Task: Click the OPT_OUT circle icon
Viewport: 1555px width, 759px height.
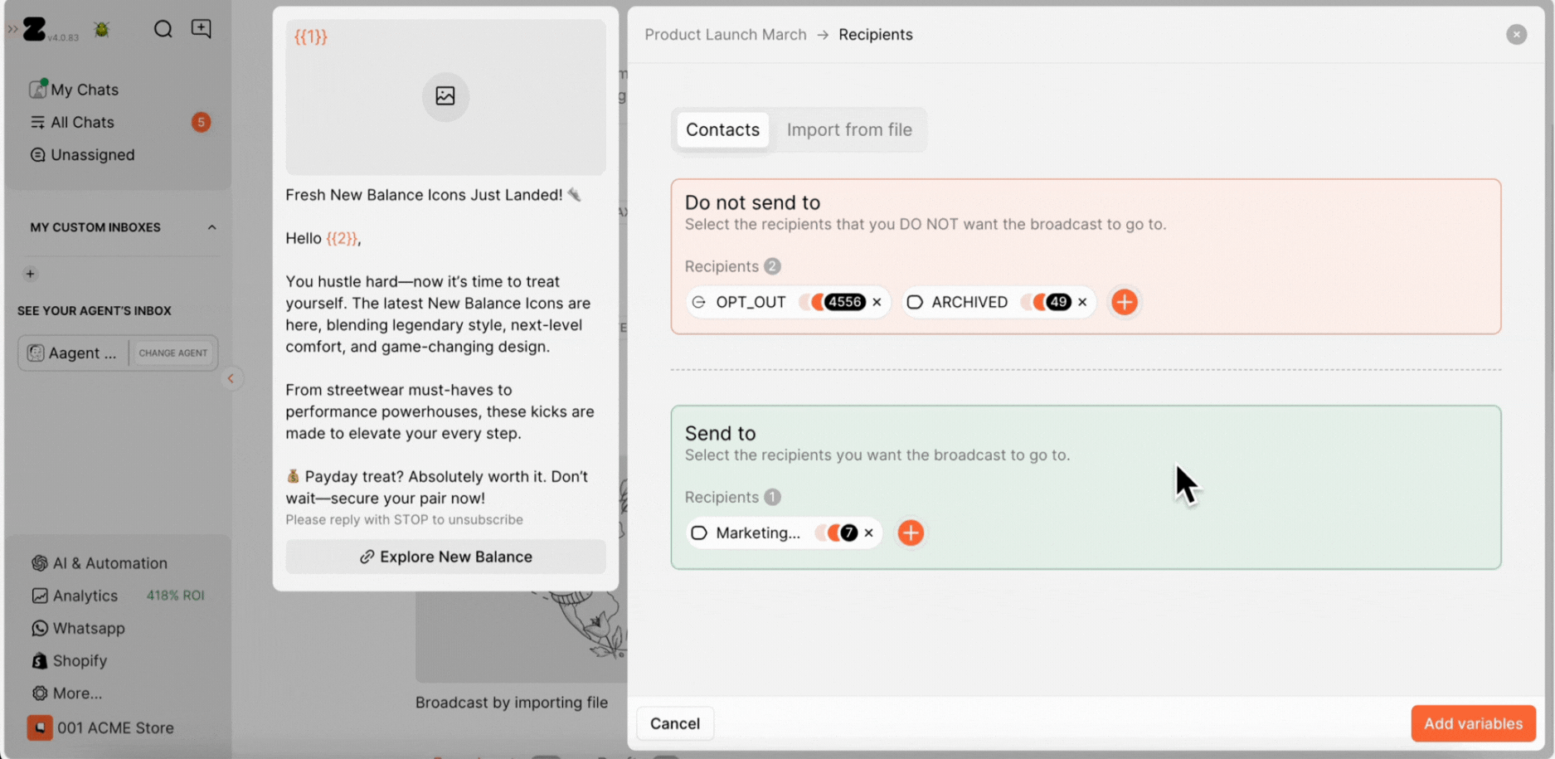Action: [699, 302]
